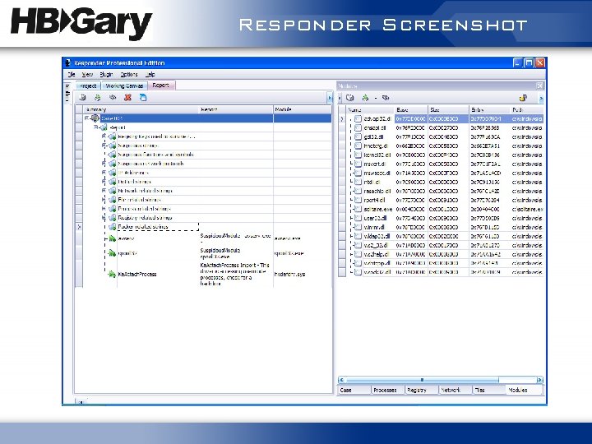Sort modules by the Base column header
The height and width of the screenshot is (444, 592).
[x=411, y=110]
